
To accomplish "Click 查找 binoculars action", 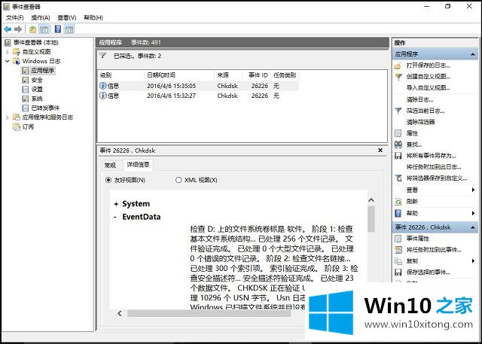I will click(413, 144).
